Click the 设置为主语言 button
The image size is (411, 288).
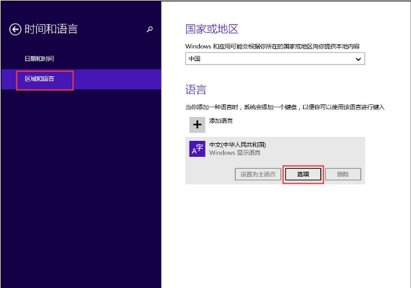[257, 175]
